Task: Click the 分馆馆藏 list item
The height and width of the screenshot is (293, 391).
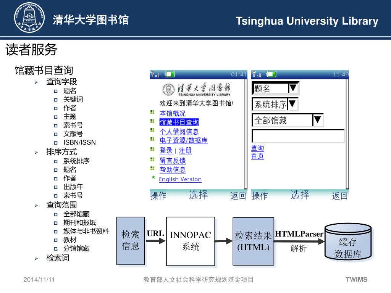Action: point(76,248)
